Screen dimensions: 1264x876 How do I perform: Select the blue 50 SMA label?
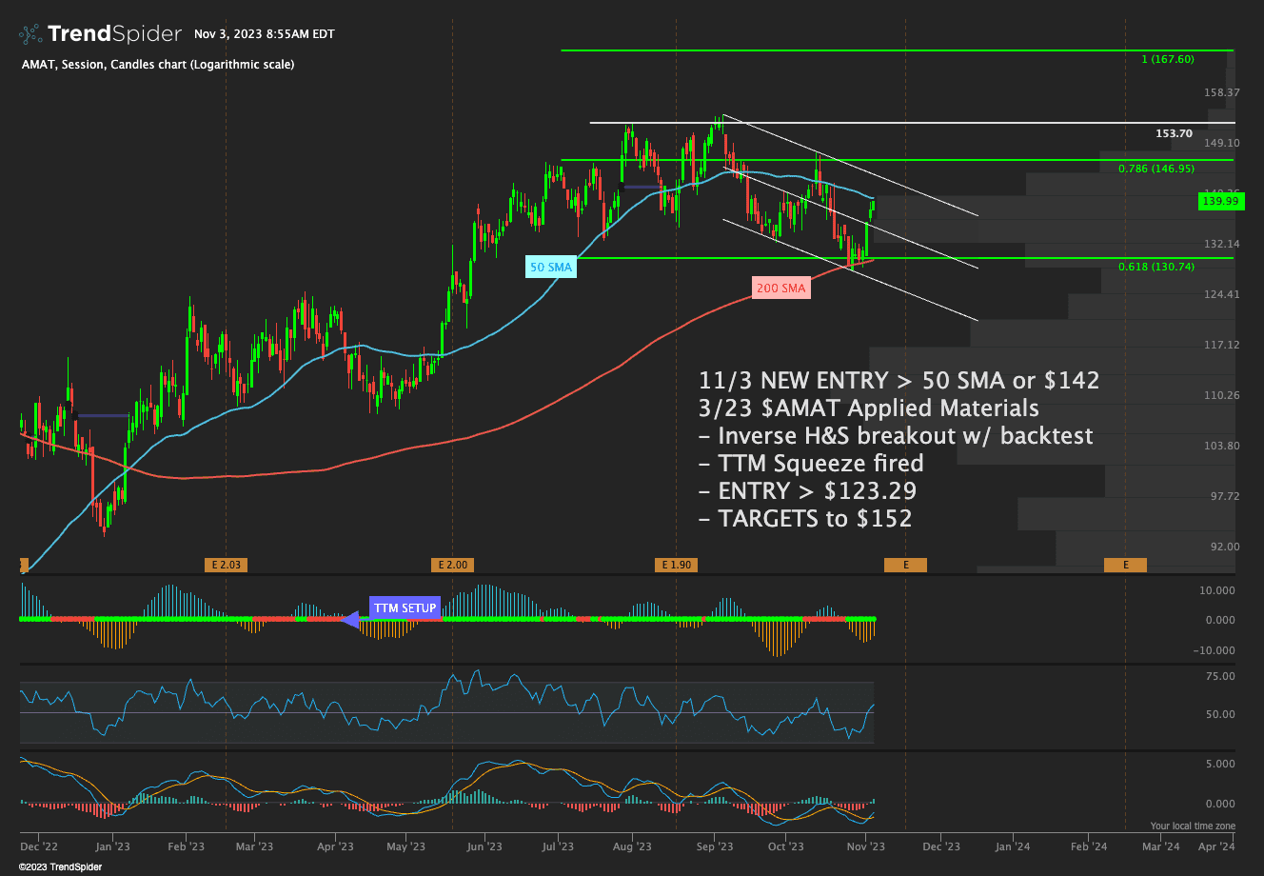(551, 268)
